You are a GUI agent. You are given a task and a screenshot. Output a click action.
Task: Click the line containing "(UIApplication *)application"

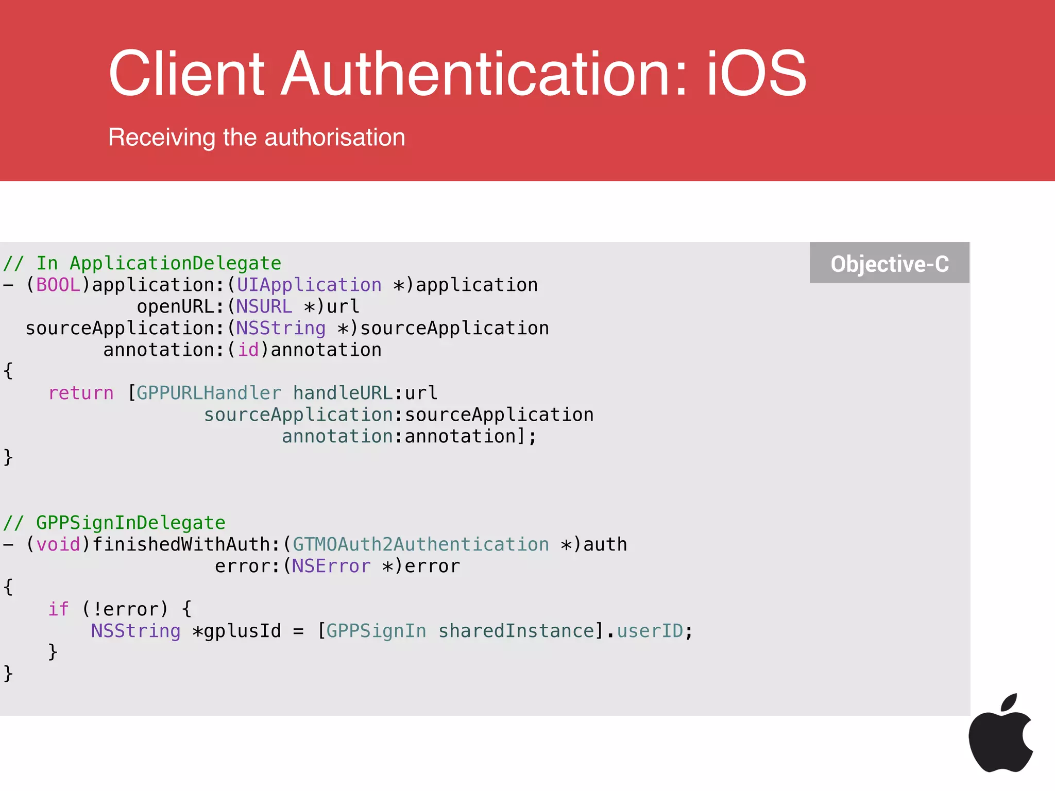pos(270,285)
